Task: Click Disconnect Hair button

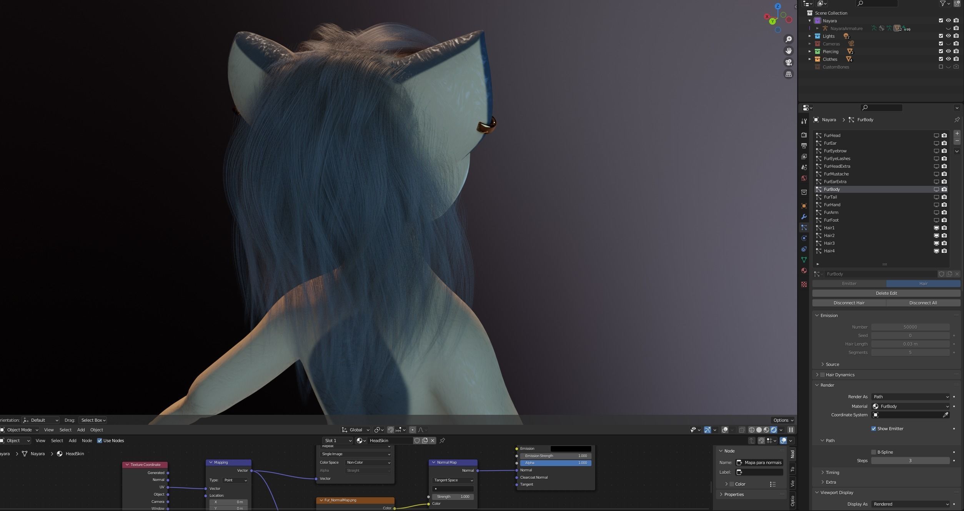Action: coord(849,303)
